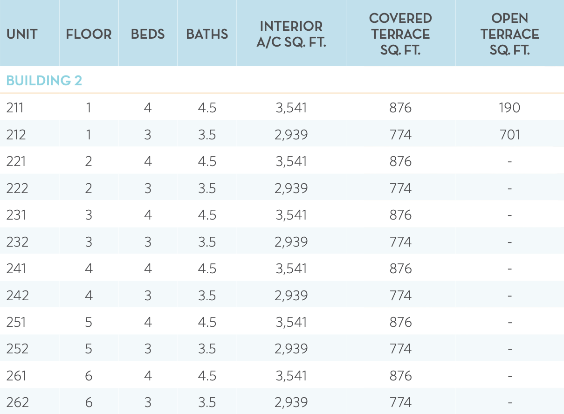This screenshot has width=564, height=414.
Task: Click the INTERIOR A/C SQ. FT. header
Action: coord(291,34)
